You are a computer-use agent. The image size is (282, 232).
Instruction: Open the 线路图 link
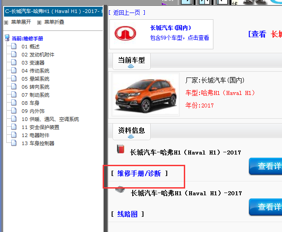tap(127, 214)
